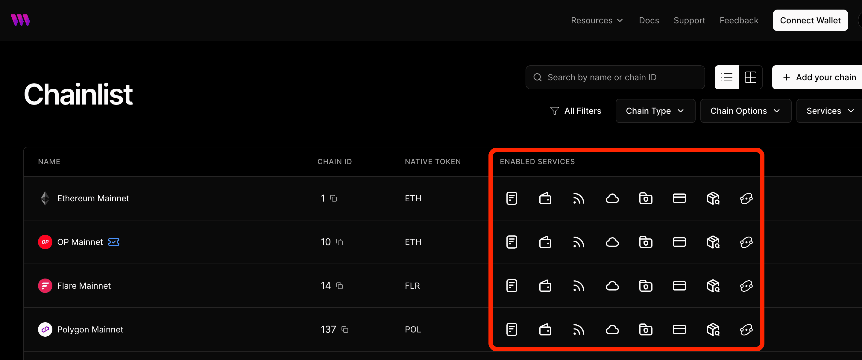This screenshot has height=360, width=862.
Task: Click the package search icon in OP Mainnet row
Action: (713, 242)
